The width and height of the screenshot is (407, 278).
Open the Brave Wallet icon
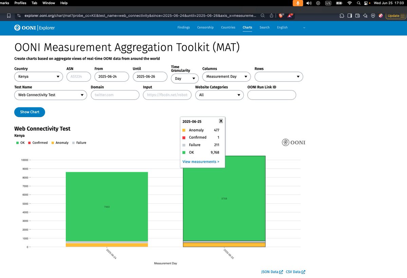click(357, 16)
